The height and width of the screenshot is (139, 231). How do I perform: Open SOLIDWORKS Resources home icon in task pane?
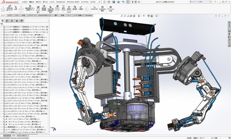(x=229, y=23)
